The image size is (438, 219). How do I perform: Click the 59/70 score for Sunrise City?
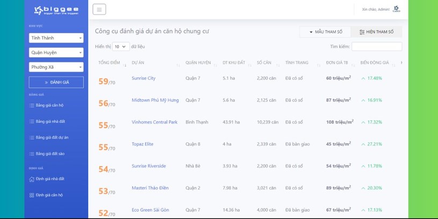tap(107, 82)
